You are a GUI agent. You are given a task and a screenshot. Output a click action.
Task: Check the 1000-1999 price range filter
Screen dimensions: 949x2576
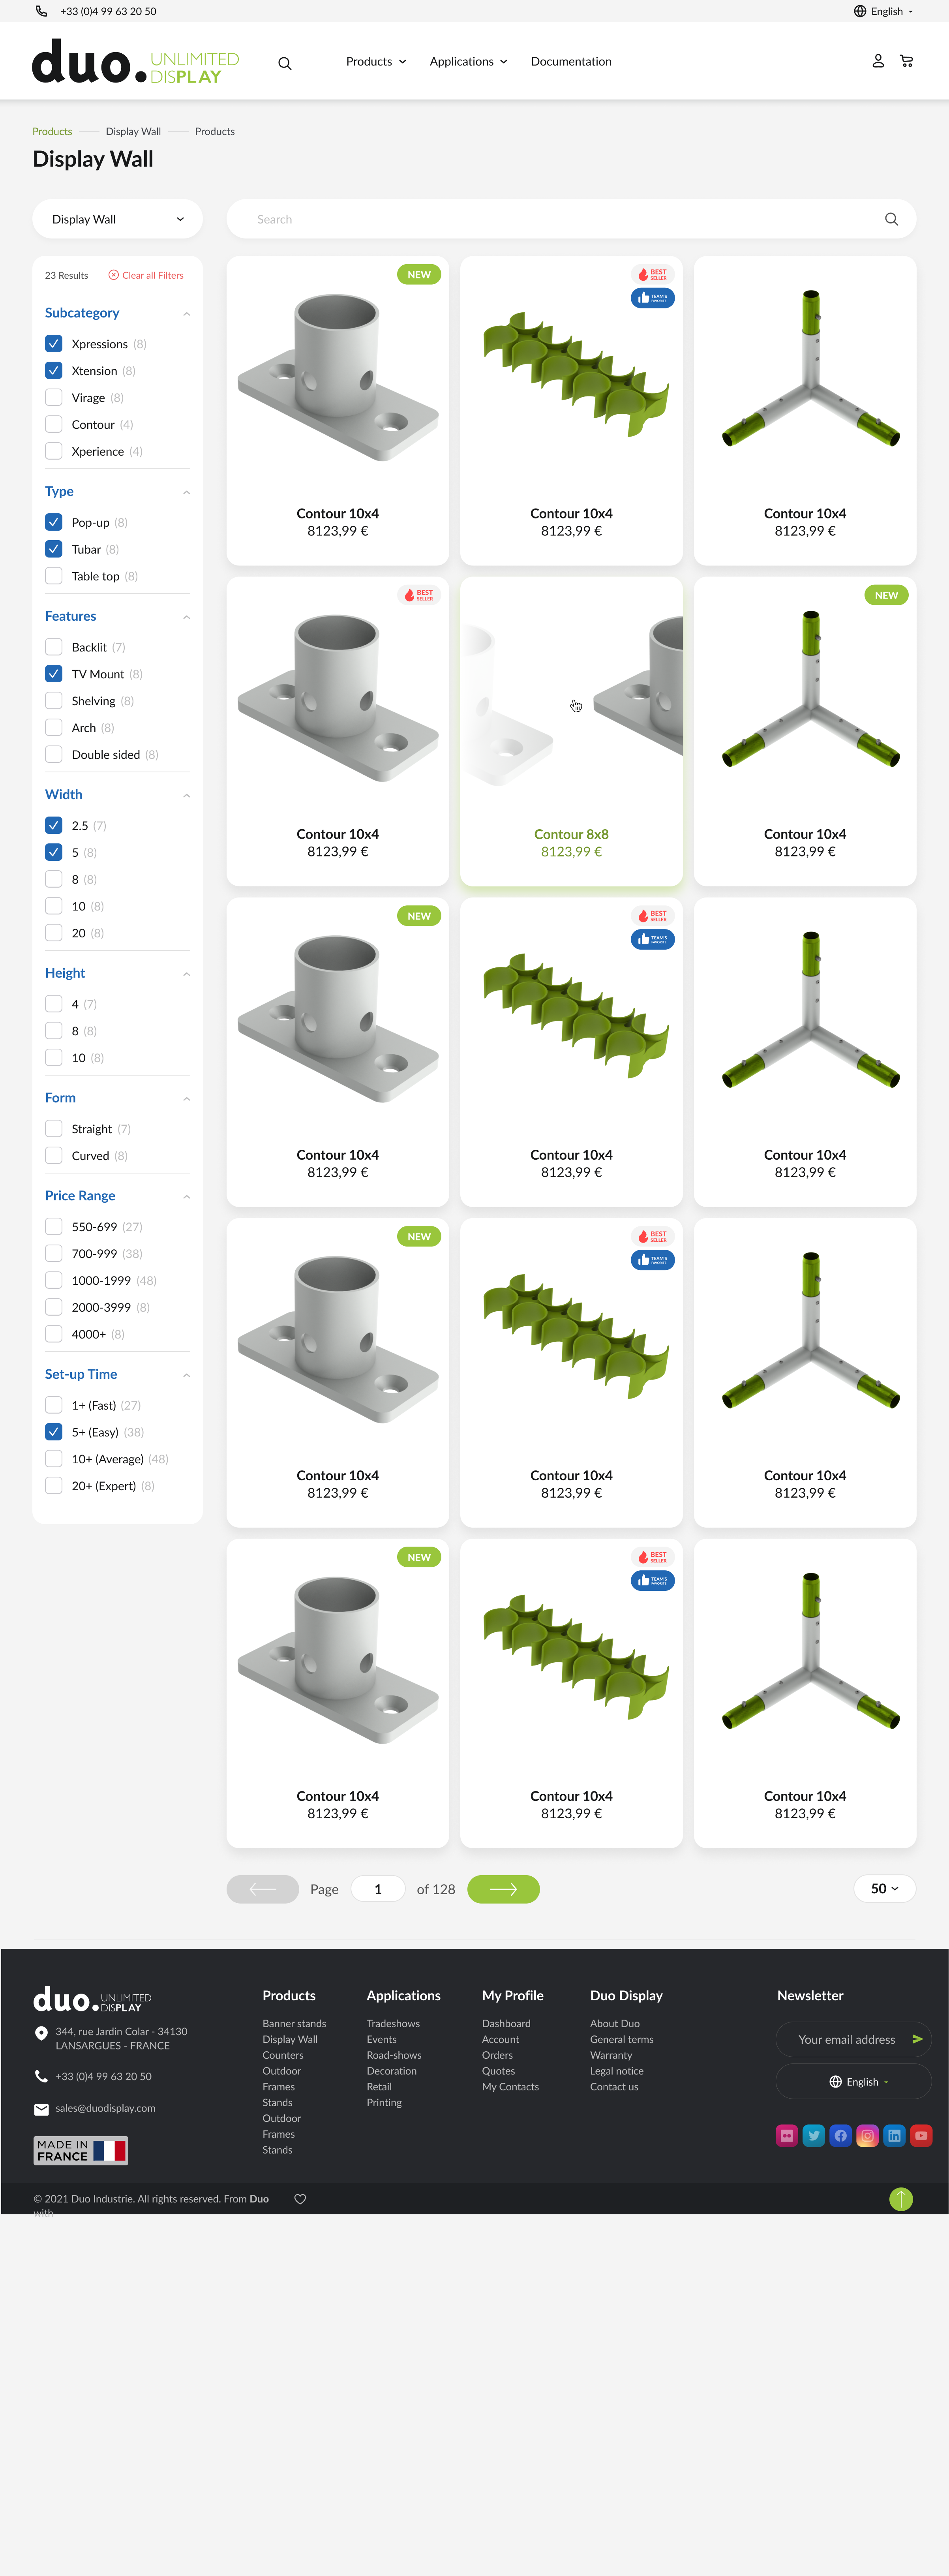pos(54,1281)
